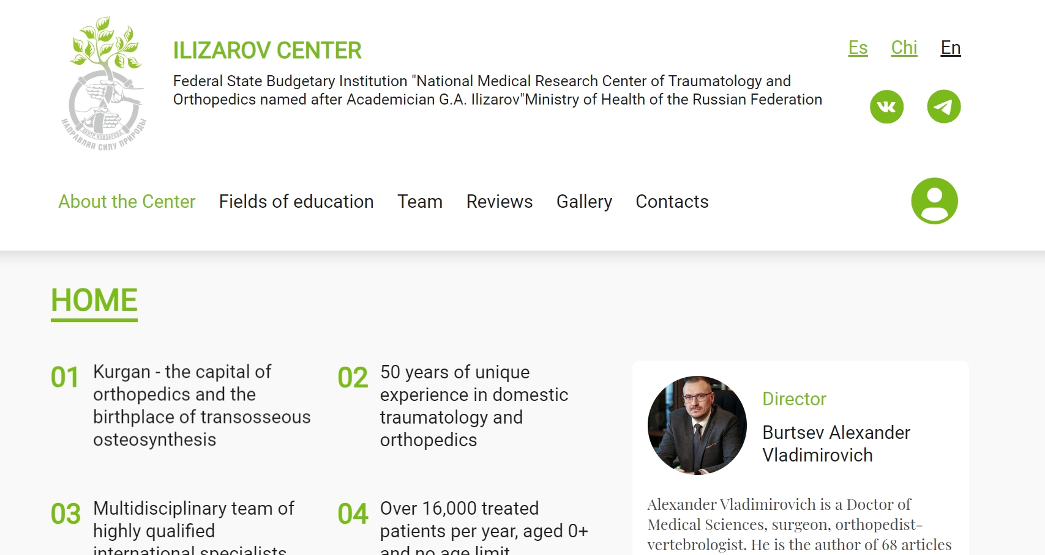
Task: Click the Burtsev Alexander Vladimirovich name
Action: (836, 444)
